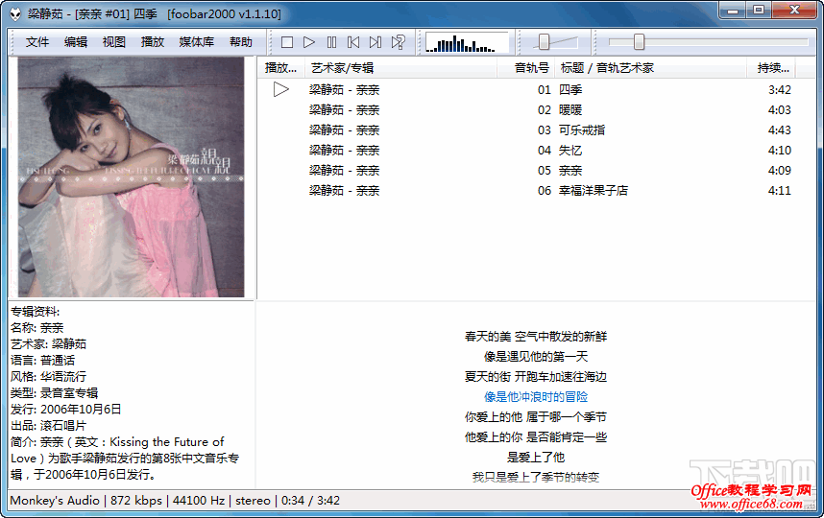This screenshot has width=824, height=518.
Task: Go to previous track icon
Action: point(353,42)
